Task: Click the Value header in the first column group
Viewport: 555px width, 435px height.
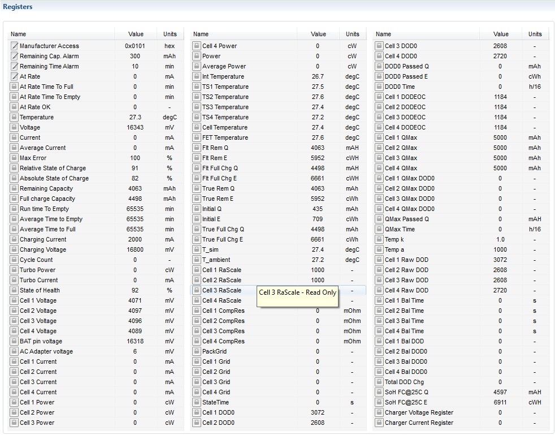Action: point(136,34)
